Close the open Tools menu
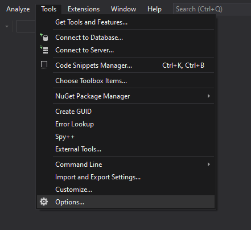This screenshot has width=251, height=230. [49, 9]
